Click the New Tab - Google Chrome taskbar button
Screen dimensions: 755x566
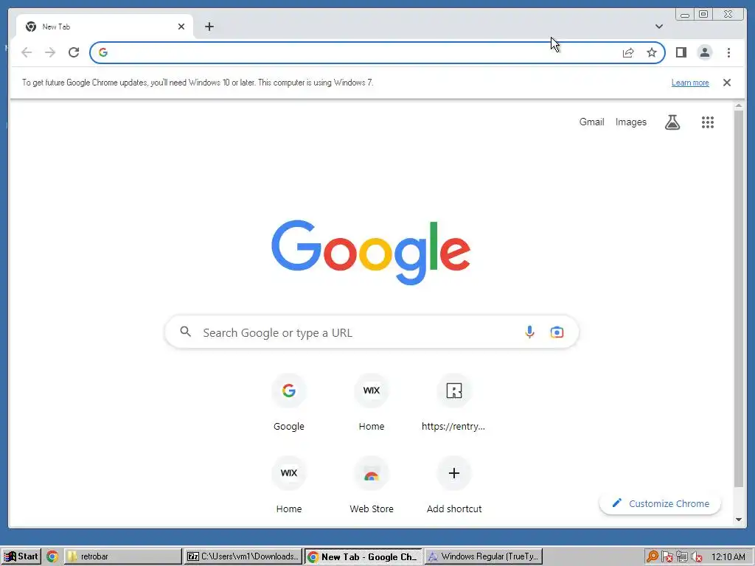363,556
